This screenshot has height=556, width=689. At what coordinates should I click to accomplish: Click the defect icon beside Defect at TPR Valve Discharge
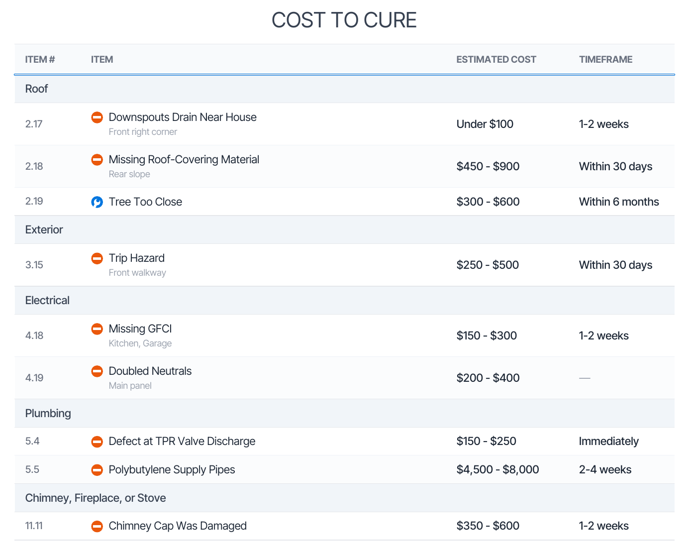coord(97,442)
